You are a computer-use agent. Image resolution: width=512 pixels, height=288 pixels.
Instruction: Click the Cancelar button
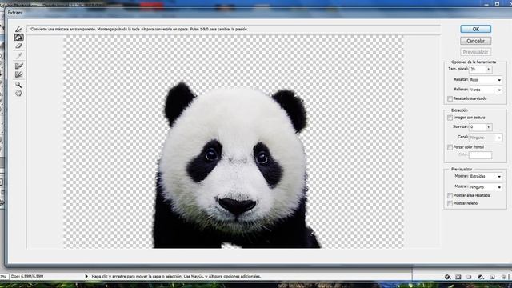476,41
